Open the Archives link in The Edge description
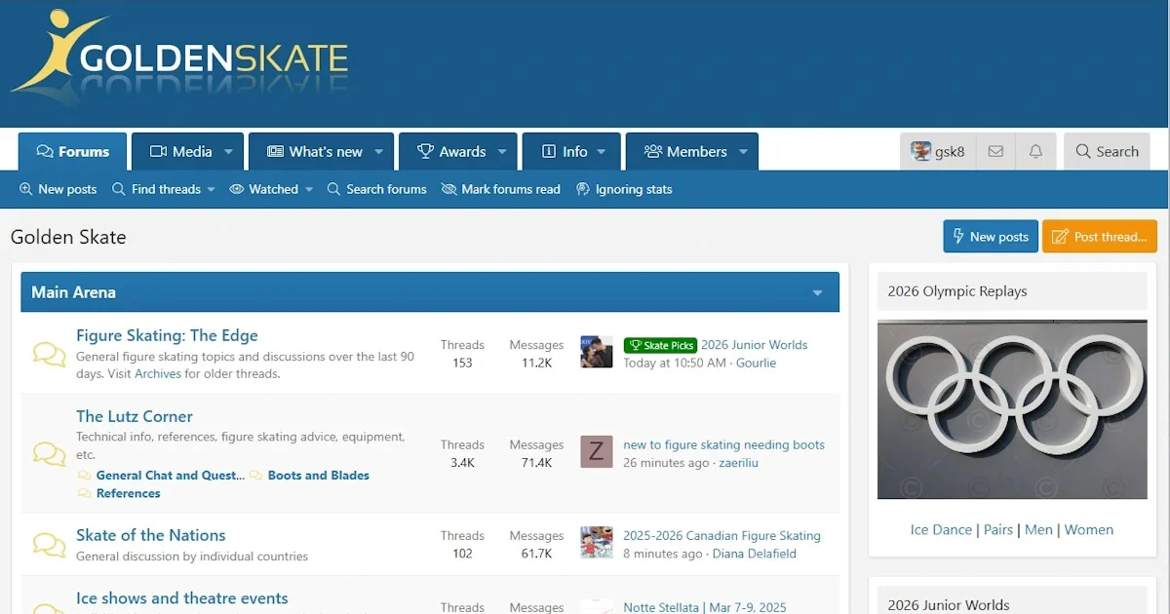Screen dimensions: 1170x614 (159, 373)
